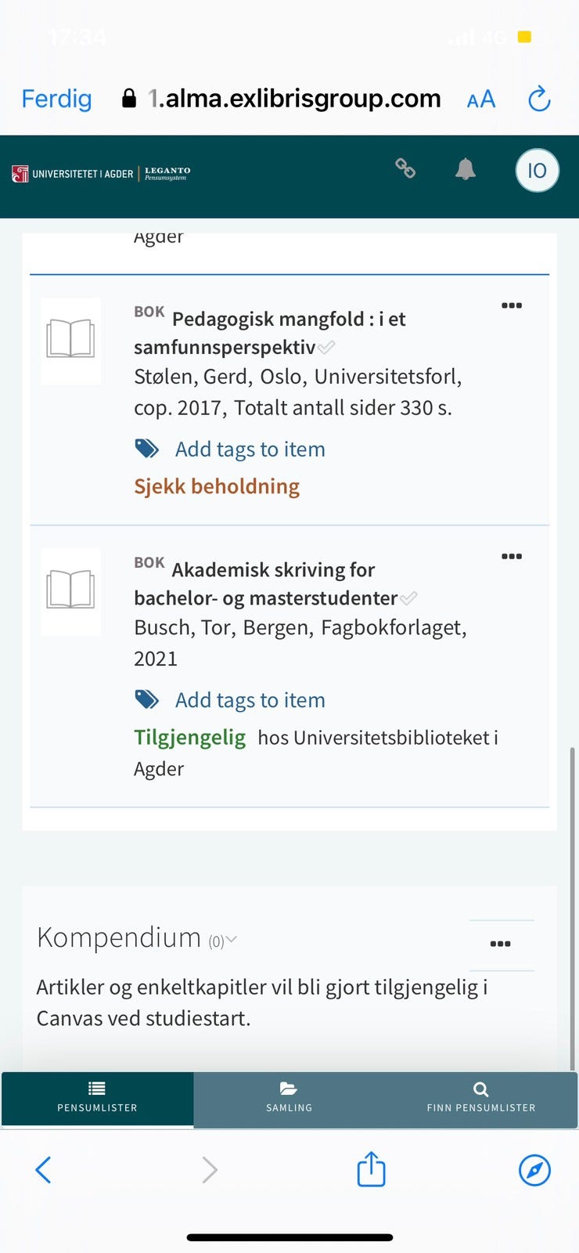The height and width of the screenshot is (1253, 579).
Task: Mark Pedagogisk mangfold as read checkmark
Action: [x=326, y=347]
